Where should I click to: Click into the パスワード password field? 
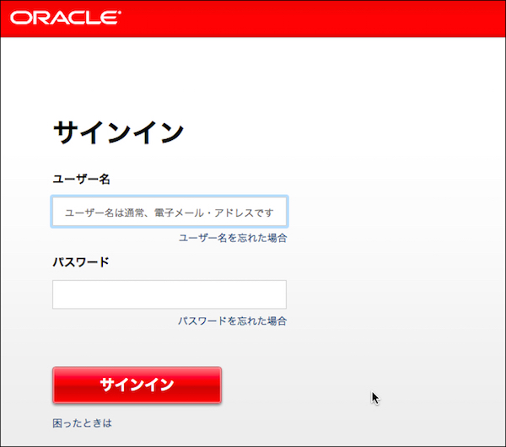169,294
